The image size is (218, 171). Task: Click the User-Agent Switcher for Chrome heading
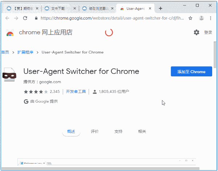(81, 71)
